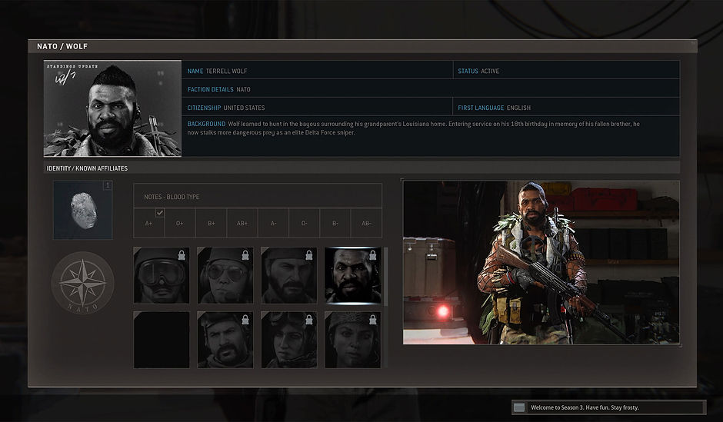
Task: Choose the operator with goggles on forehead
Action: coord(288,340)
